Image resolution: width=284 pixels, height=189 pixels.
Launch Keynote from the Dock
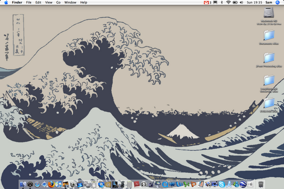(x=158, y=184)
